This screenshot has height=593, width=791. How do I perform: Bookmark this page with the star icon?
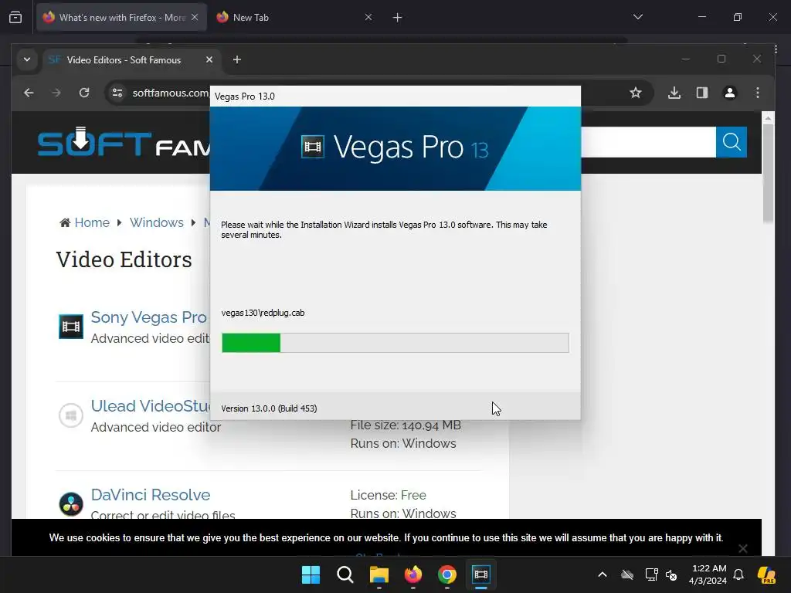(636, 93)
